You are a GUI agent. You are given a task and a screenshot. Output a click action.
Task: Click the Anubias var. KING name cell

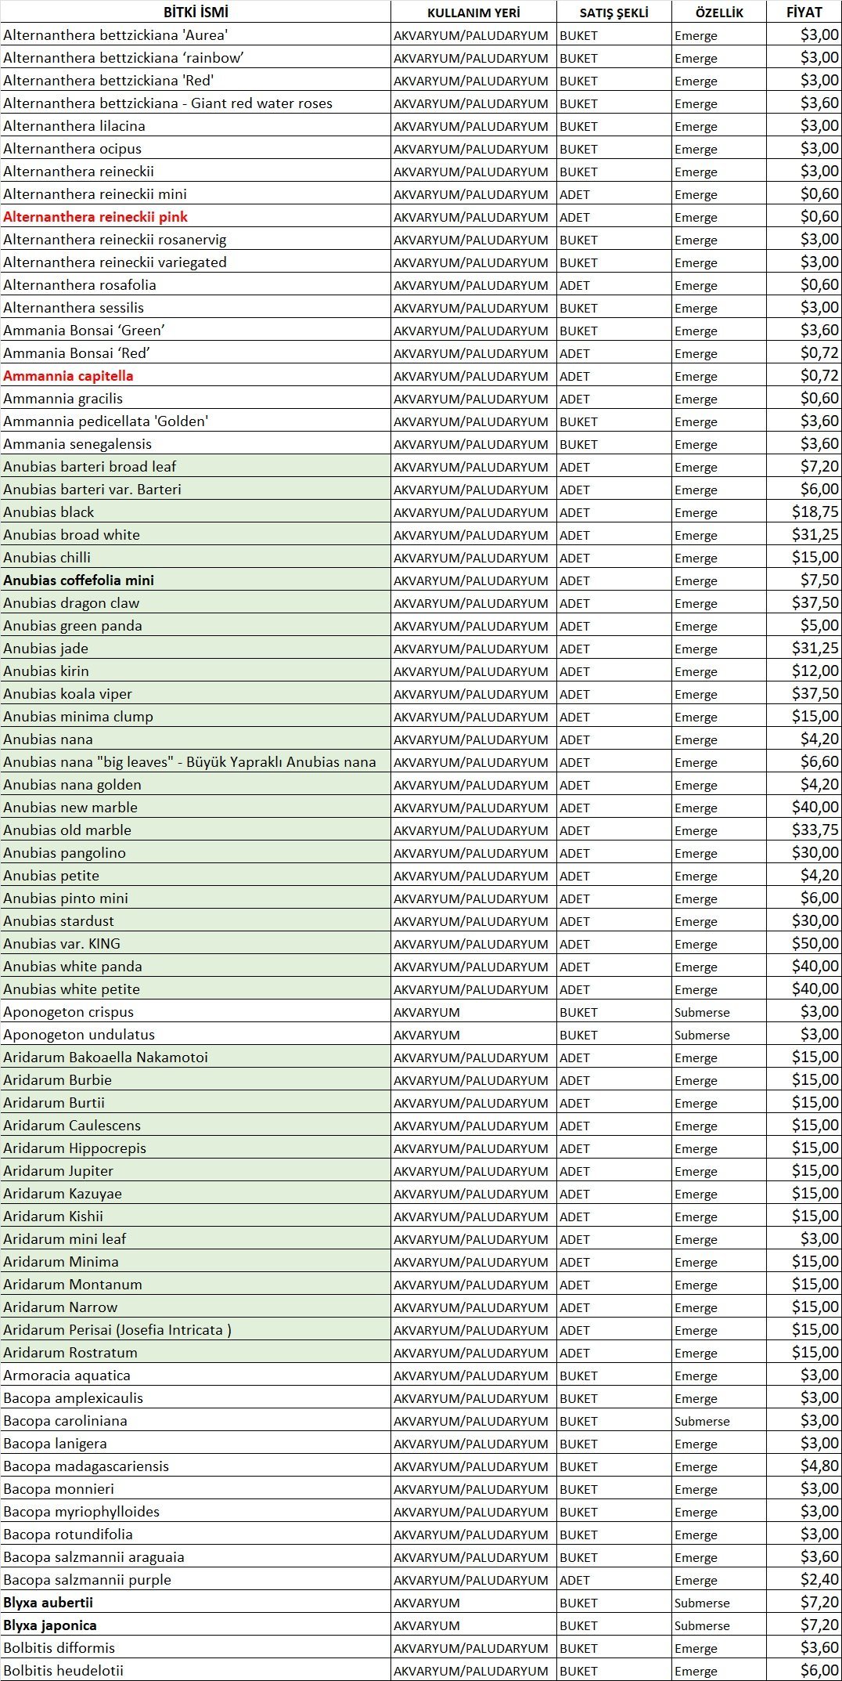tap(62, 944)
